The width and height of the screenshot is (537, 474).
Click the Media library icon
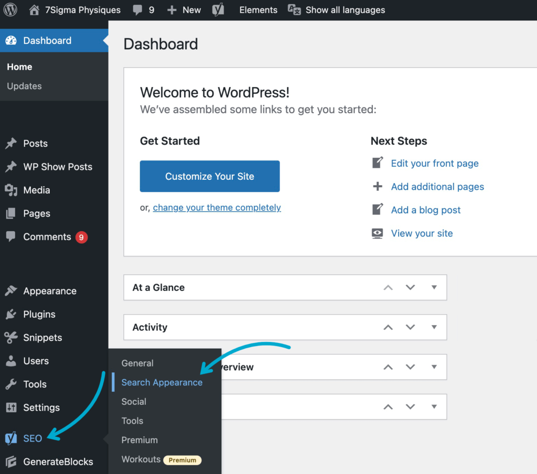[x=11, y=190]
